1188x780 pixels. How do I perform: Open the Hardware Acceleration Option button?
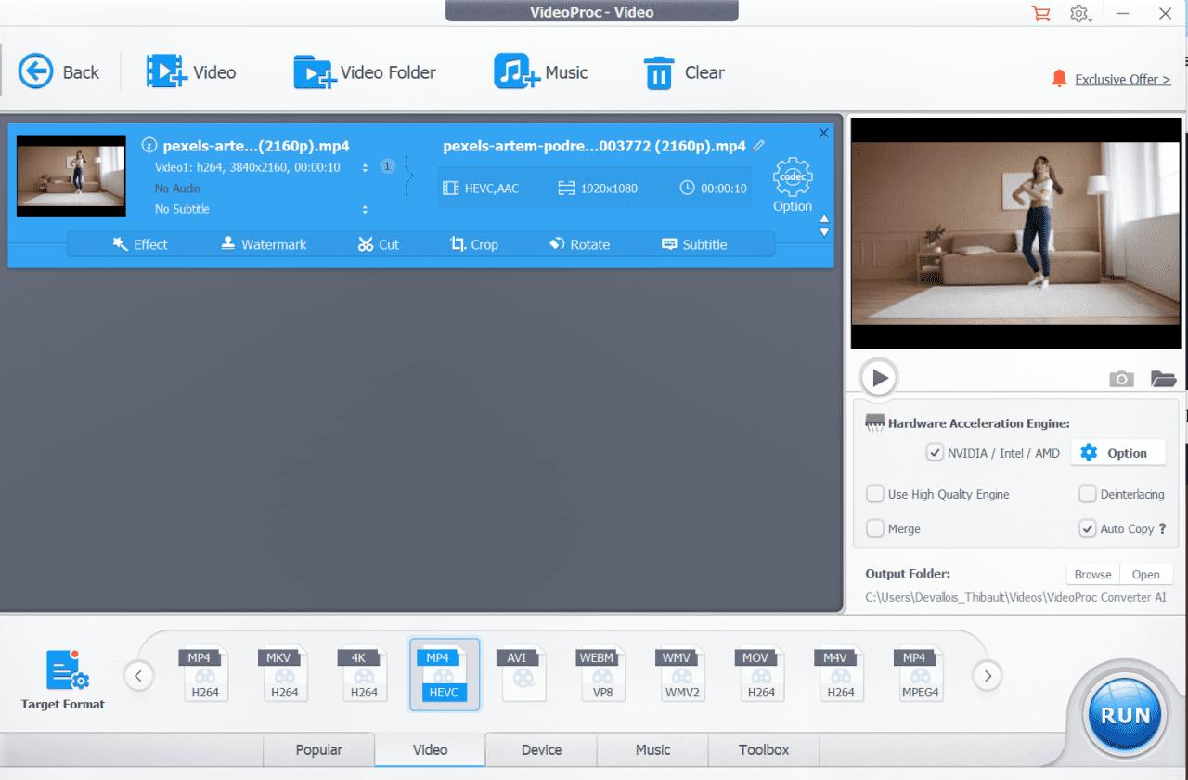[x=1117, y=453]
